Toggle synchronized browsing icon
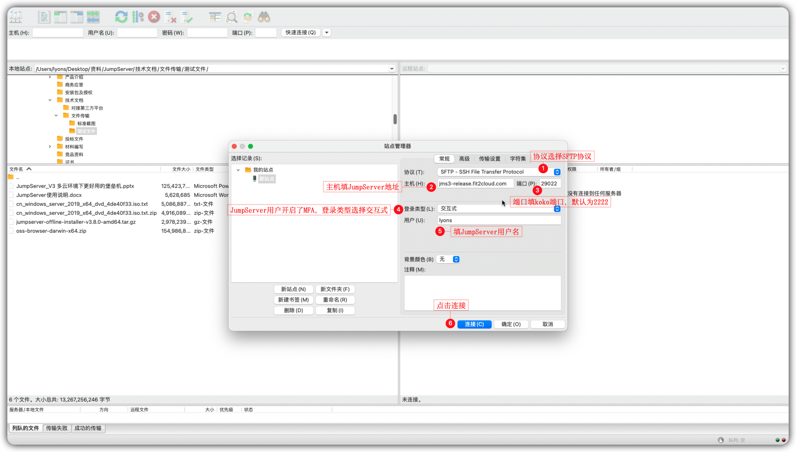 248,17
